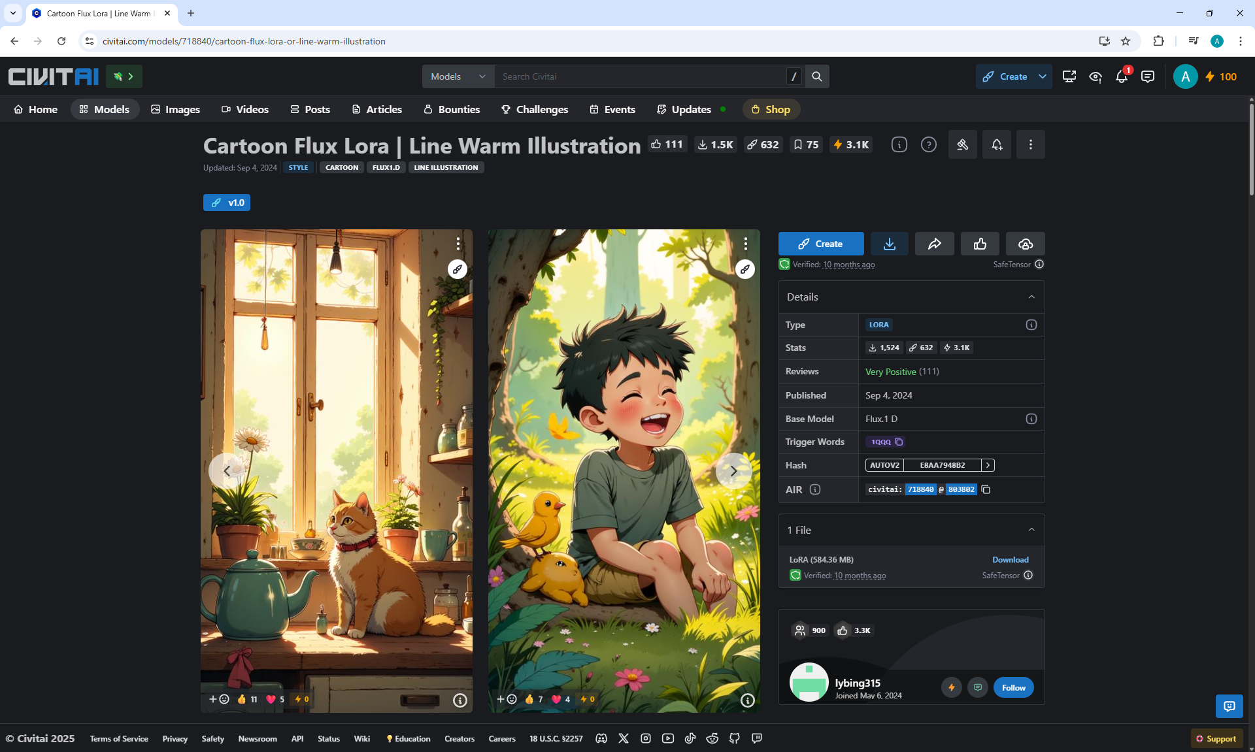Open the notifications bell icon
1255x752 pixels.
[x=1122, y=76]
